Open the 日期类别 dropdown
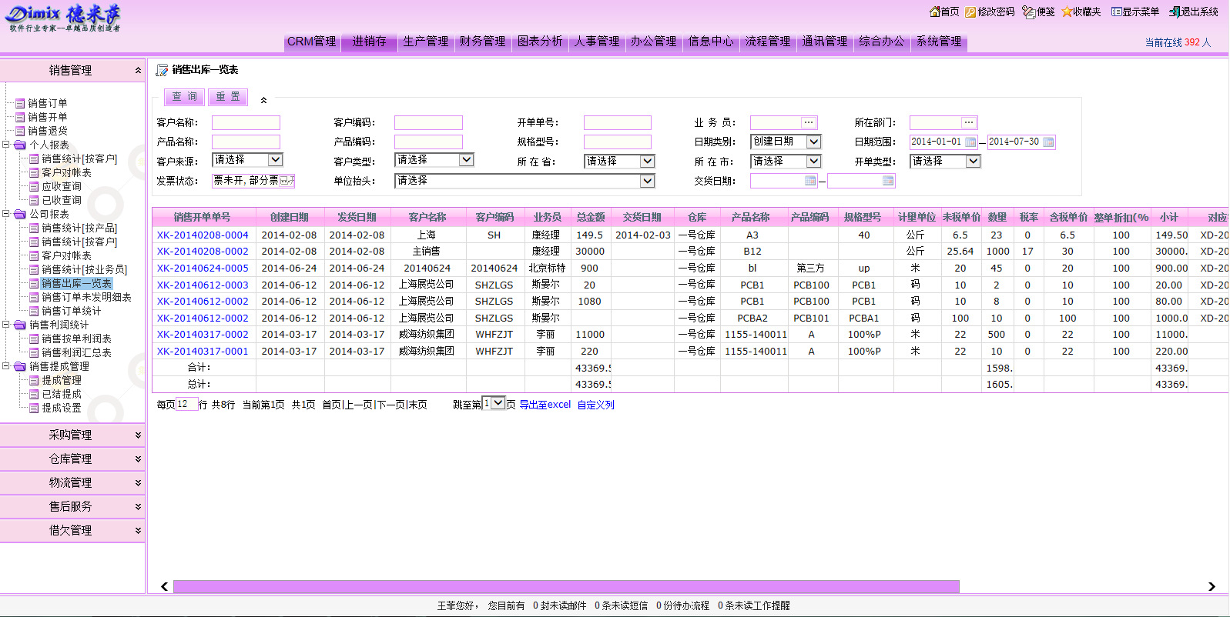The height and width of the screenshot is (617, 1230). click(813, 142)
